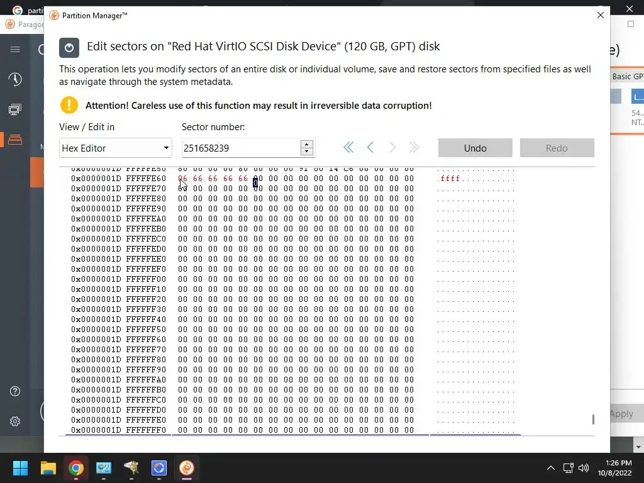
Task: Close the Edit sectors dialog
Action: coord(601,15)
